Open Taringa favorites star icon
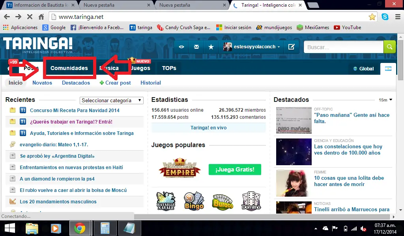Screen dimensions: 404x236 [211, 47]
